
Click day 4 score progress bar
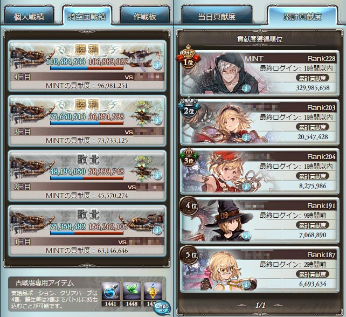pos(87,68)
